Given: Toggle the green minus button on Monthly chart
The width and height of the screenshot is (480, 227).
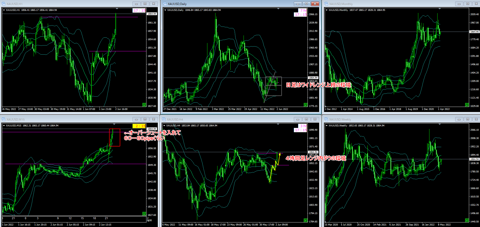Looking at the screenshot, I should click(x=467, y=105).
